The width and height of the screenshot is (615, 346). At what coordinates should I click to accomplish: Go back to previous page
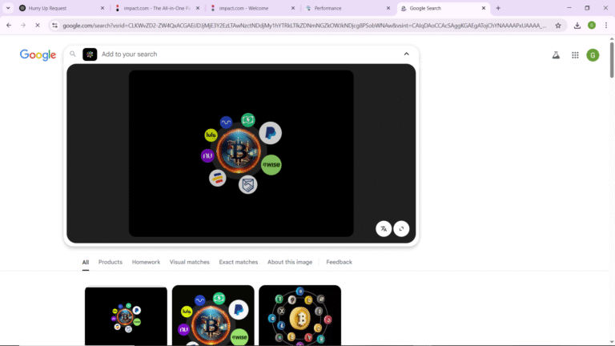pyautogui.click(x=9, y=26)
